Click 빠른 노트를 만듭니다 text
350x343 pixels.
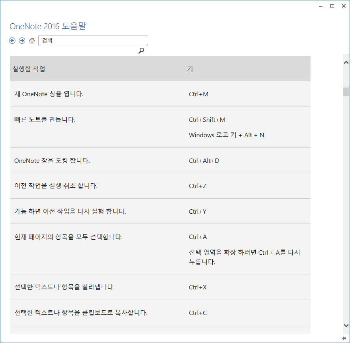click(x=45, y=119)
